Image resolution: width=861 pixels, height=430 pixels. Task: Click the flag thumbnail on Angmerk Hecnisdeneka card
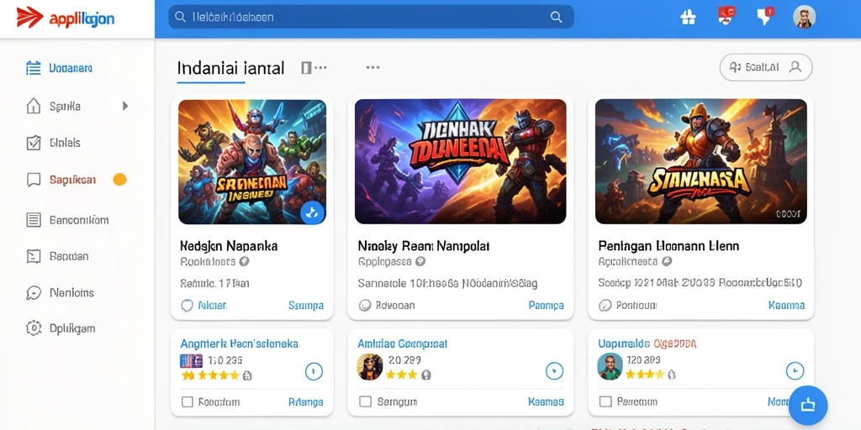[192, 361]
